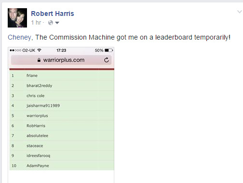Click the public globe privacy icon
Screen dimensions: 243x183
51,23
